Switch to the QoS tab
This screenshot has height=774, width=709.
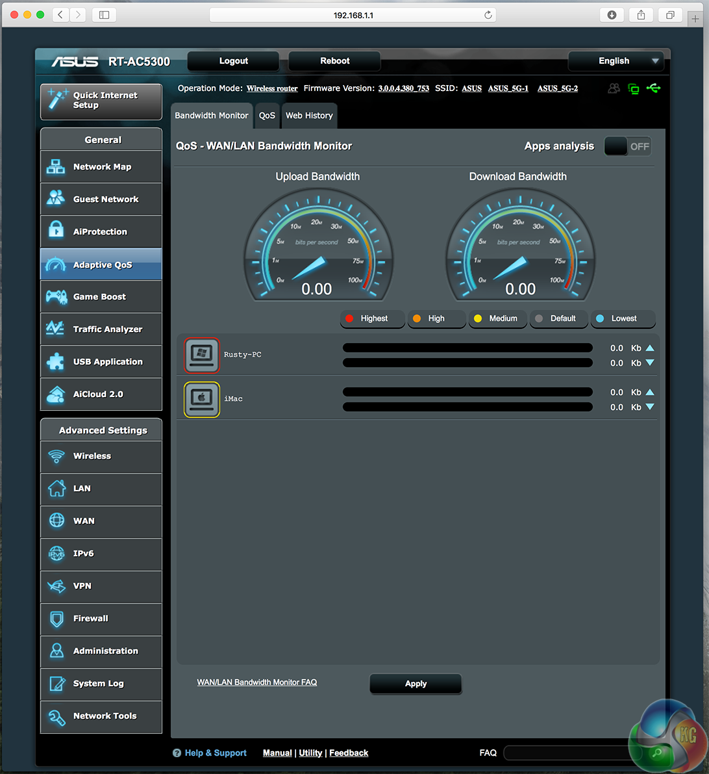(x=267, y=116)
